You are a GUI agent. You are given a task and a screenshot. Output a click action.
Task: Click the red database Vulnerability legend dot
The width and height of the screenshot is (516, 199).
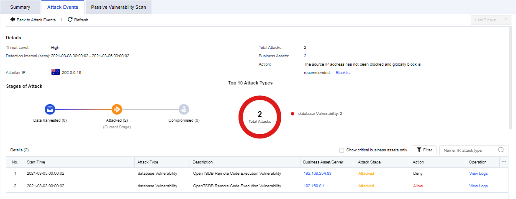tap(292, 114)
